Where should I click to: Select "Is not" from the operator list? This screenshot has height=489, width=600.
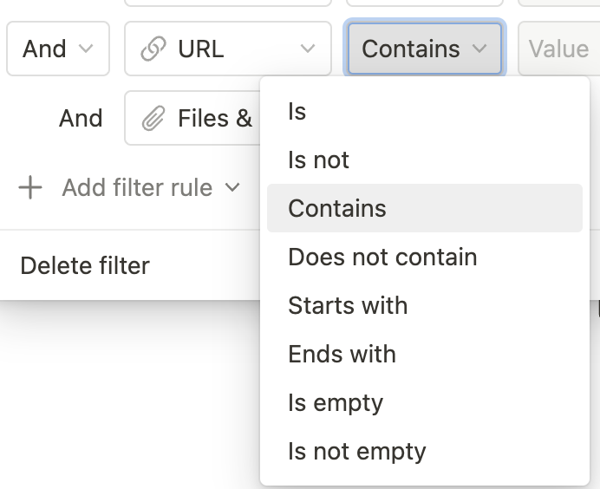(318, 160)
